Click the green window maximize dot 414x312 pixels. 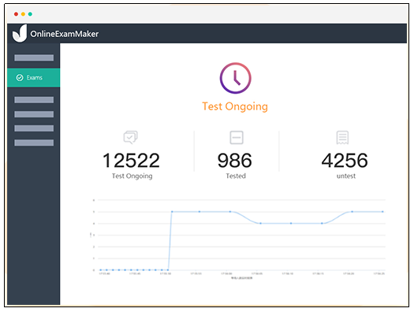point(31,14)
